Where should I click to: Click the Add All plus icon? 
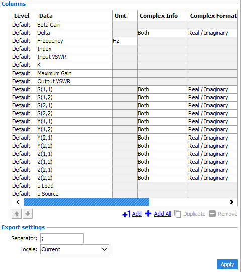pos(148,214)
